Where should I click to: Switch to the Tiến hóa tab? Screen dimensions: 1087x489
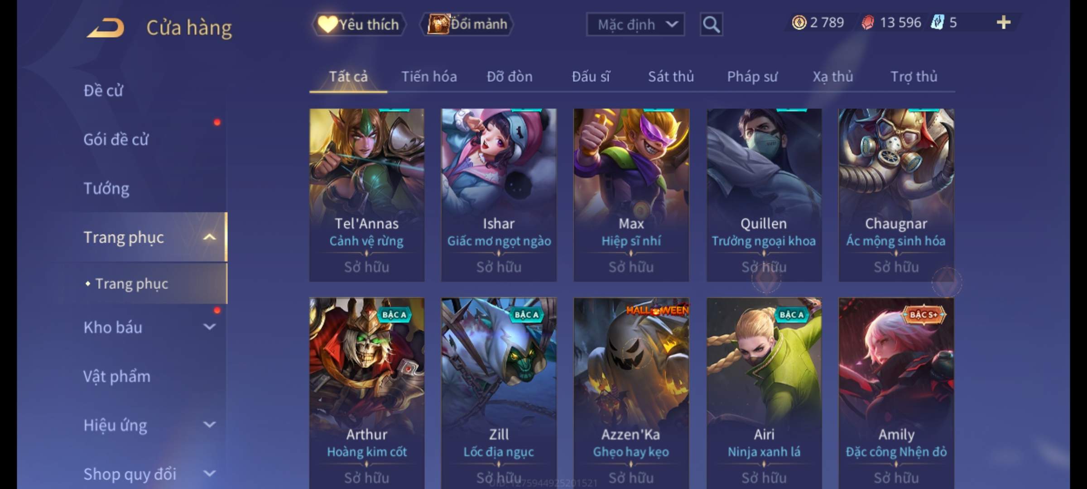click(429, 77)
